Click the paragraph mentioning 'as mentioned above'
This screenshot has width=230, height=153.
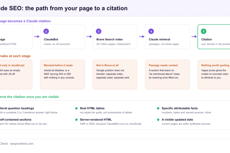[x=164, y=74]
